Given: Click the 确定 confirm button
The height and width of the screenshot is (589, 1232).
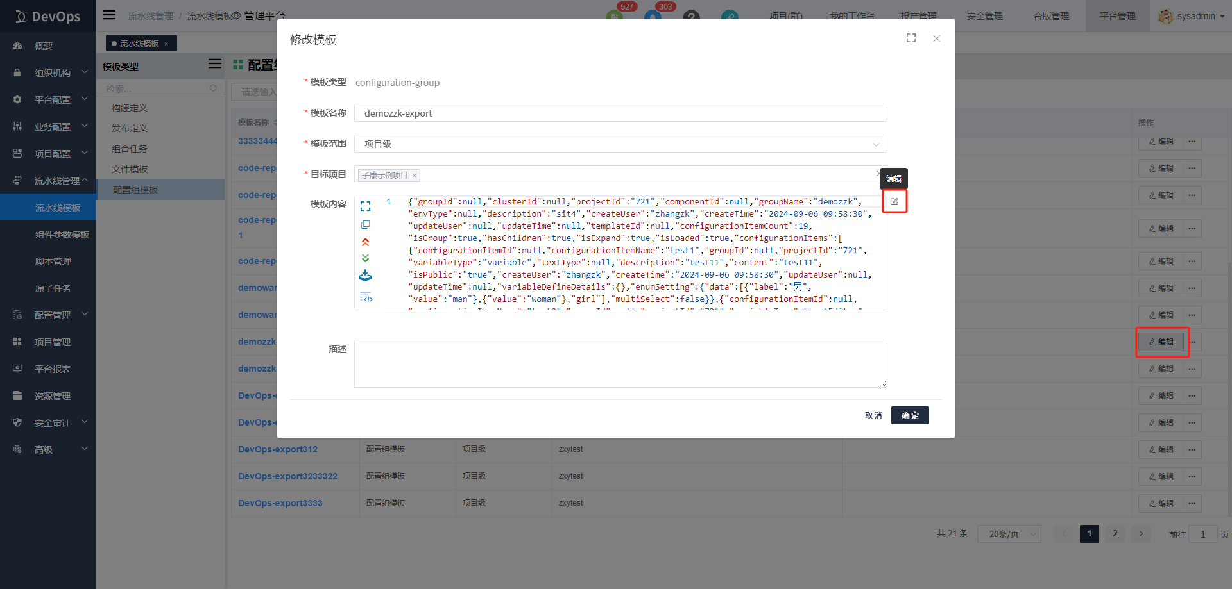Looking at the screenshot, I should (x=910, y=415).
